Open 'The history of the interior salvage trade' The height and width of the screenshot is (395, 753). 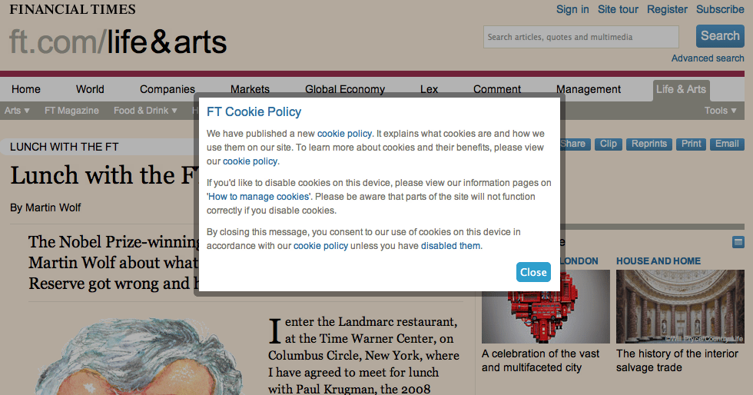677,360
